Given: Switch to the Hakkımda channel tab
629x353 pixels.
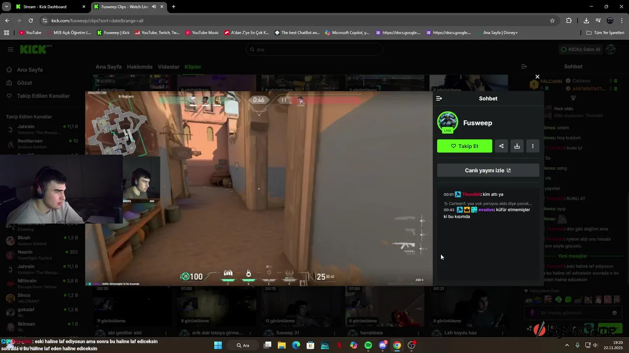Looking at the screenshot, I should coord(140,67).
